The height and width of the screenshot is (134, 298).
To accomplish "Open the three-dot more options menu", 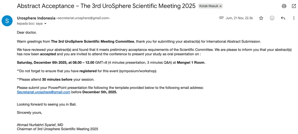I will coord(294,18).
